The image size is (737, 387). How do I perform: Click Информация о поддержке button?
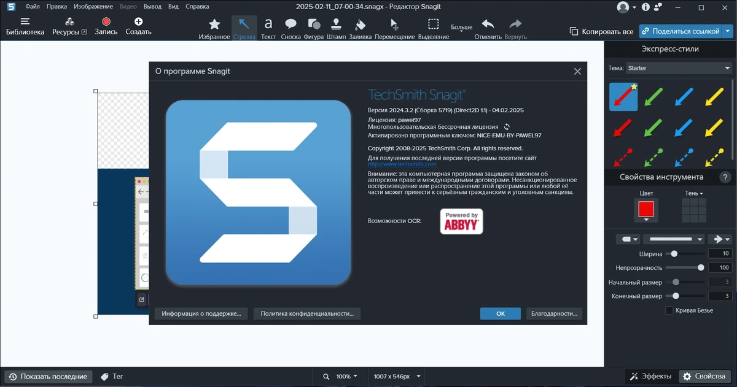pyautogui.click(x=201, y=313)
